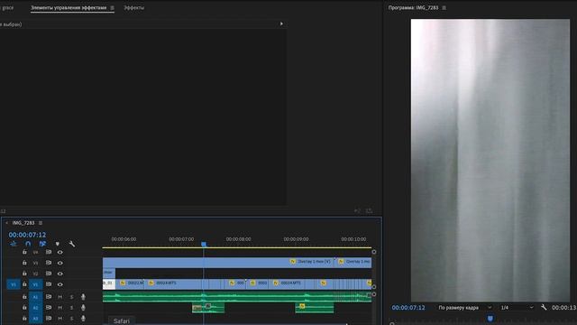Click the lock icon on track A2
This screenshot has width=577, height=325.
[24, 307]
